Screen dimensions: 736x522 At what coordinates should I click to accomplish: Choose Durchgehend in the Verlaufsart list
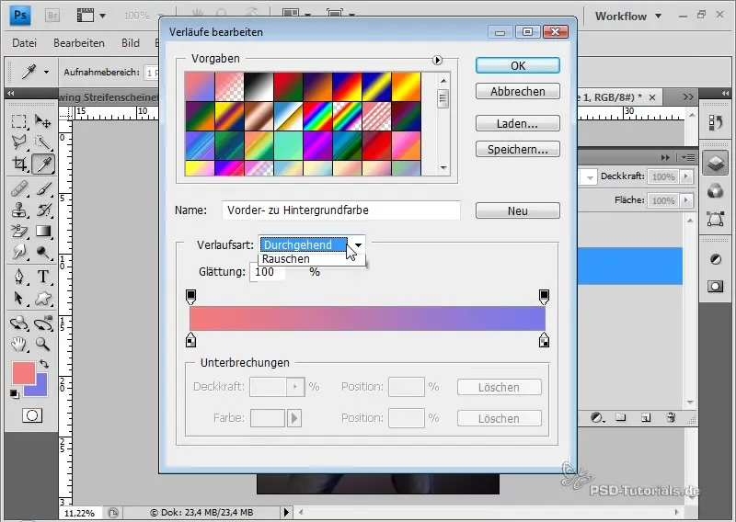coord(304,244)
